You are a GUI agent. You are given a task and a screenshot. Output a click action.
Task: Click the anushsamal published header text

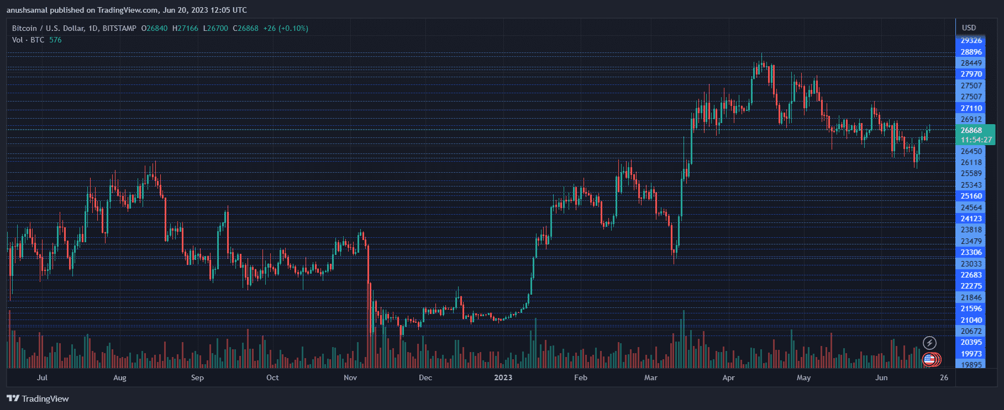[127, 10]
